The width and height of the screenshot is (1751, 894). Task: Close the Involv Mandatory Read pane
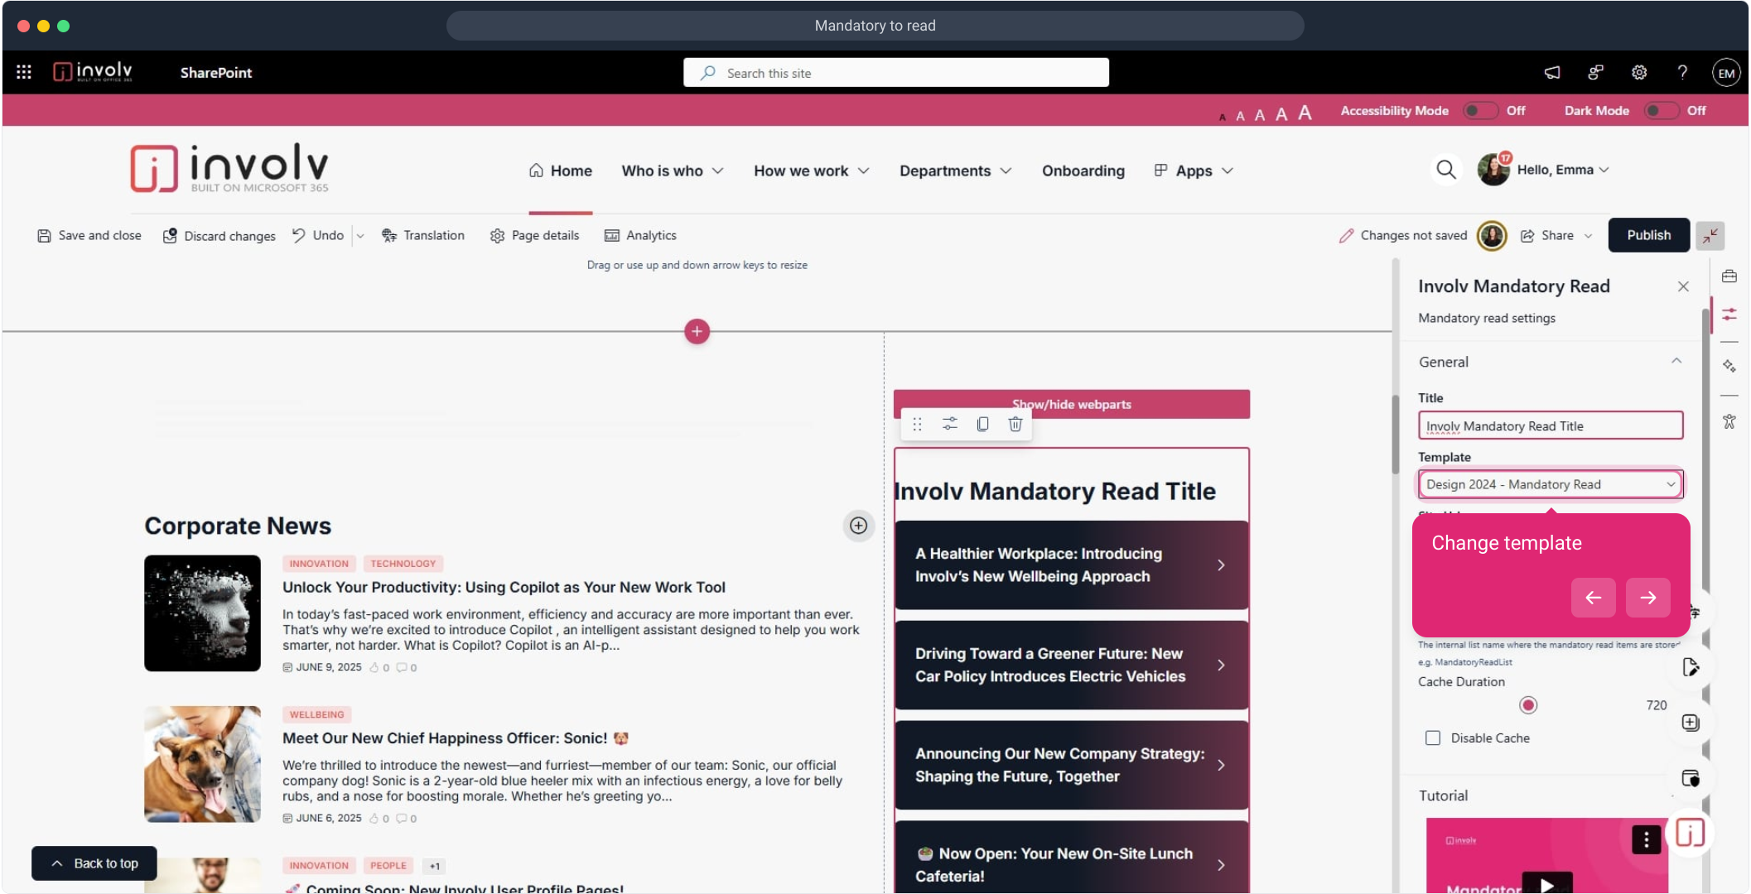(x=1683, y=286)
